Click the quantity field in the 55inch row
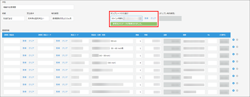 (x=139, y=41)
